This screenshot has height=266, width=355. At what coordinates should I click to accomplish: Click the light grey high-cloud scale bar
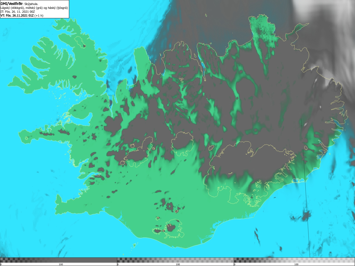pyautogui.click(x=294, y=260)
